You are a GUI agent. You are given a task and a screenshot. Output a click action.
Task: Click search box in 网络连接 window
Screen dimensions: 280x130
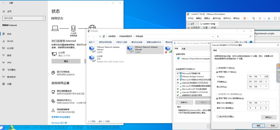(x=237, y=36)
